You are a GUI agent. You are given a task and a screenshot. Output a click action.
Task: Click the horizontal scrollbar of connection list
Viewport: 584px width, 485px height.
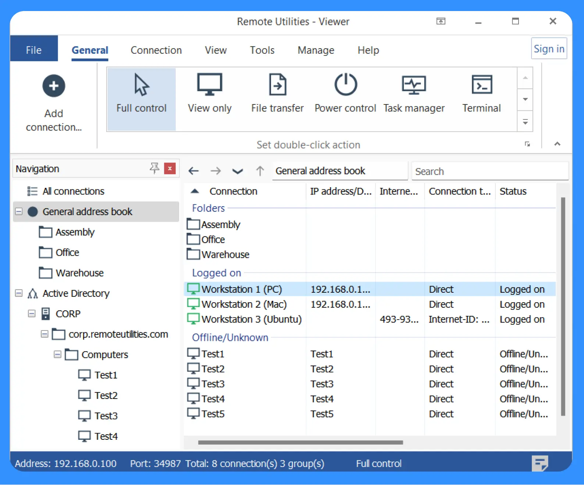click(300, 442)
